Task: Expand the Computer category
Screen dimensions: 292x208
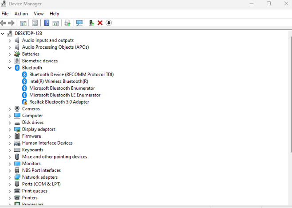Action: tap(10, 116)
